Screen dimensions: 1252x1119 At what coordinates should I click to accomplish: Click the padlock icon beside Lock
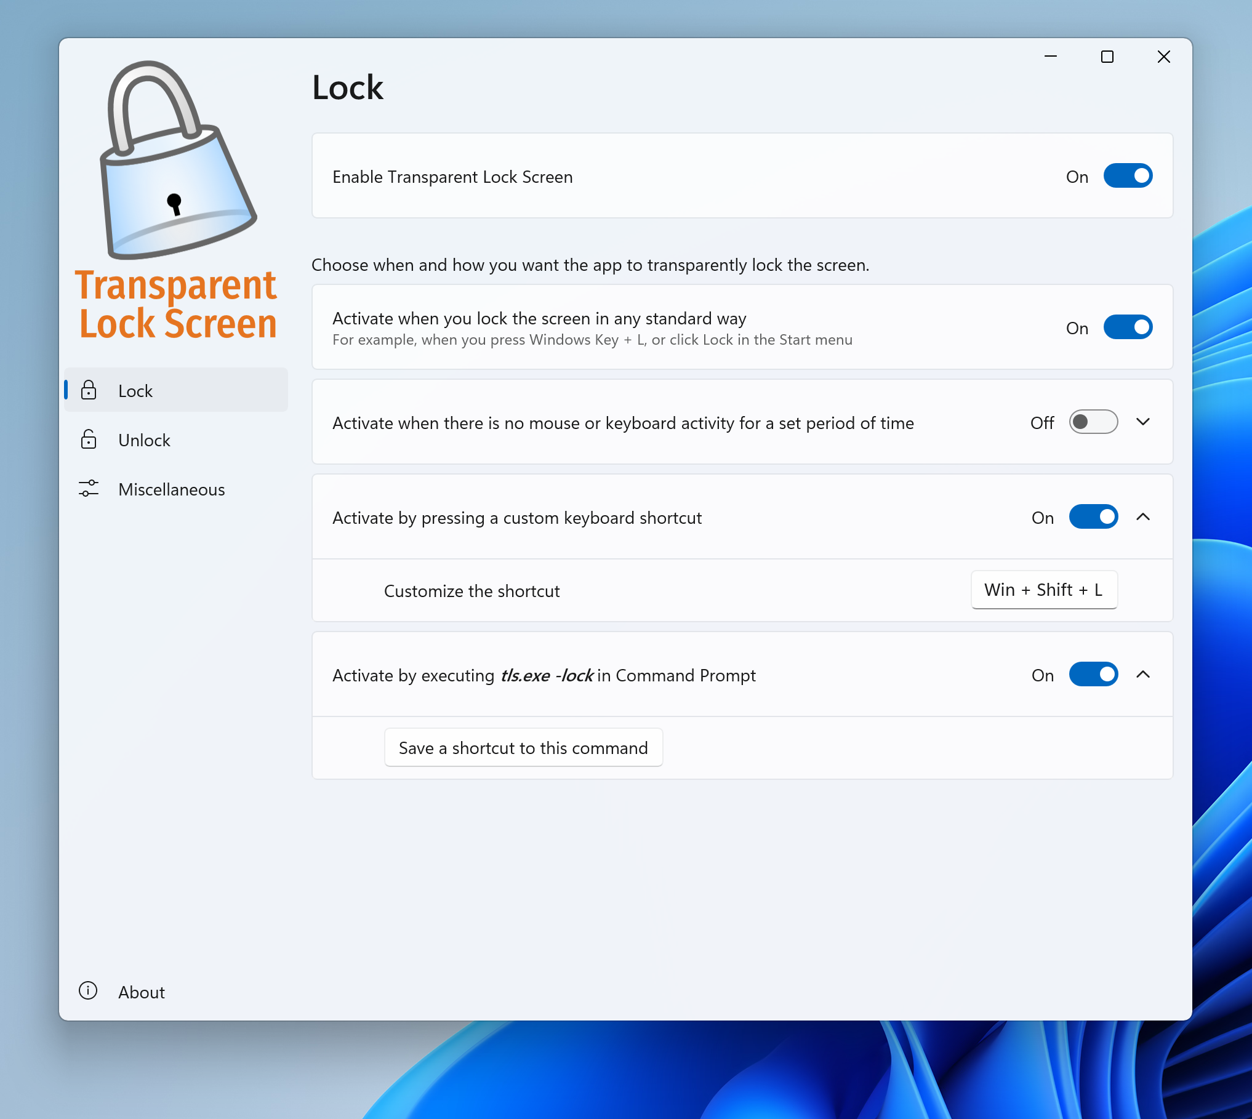pos(89,390)
